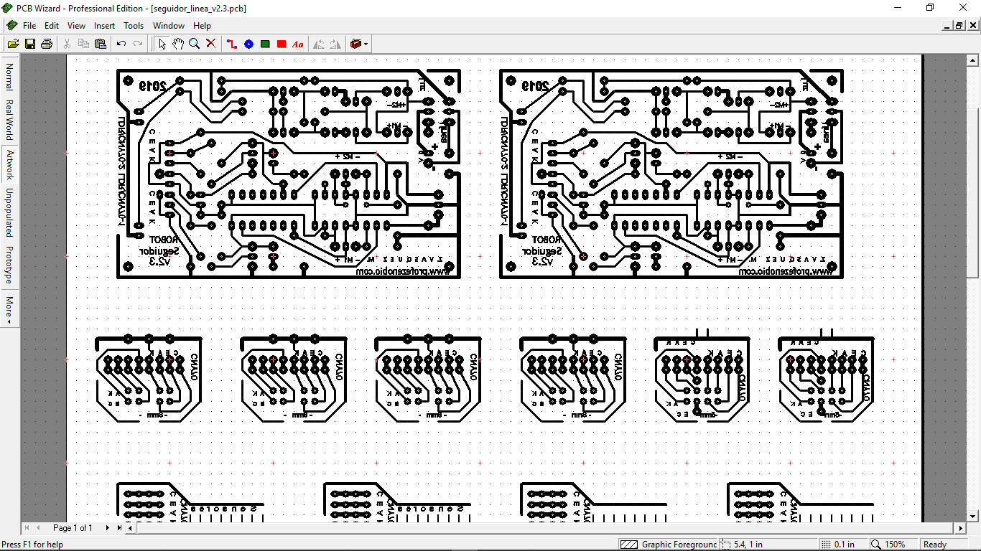Switch to the Prototype view tab
This screenshot has width=981, height=551.
[x=9, y=265]
